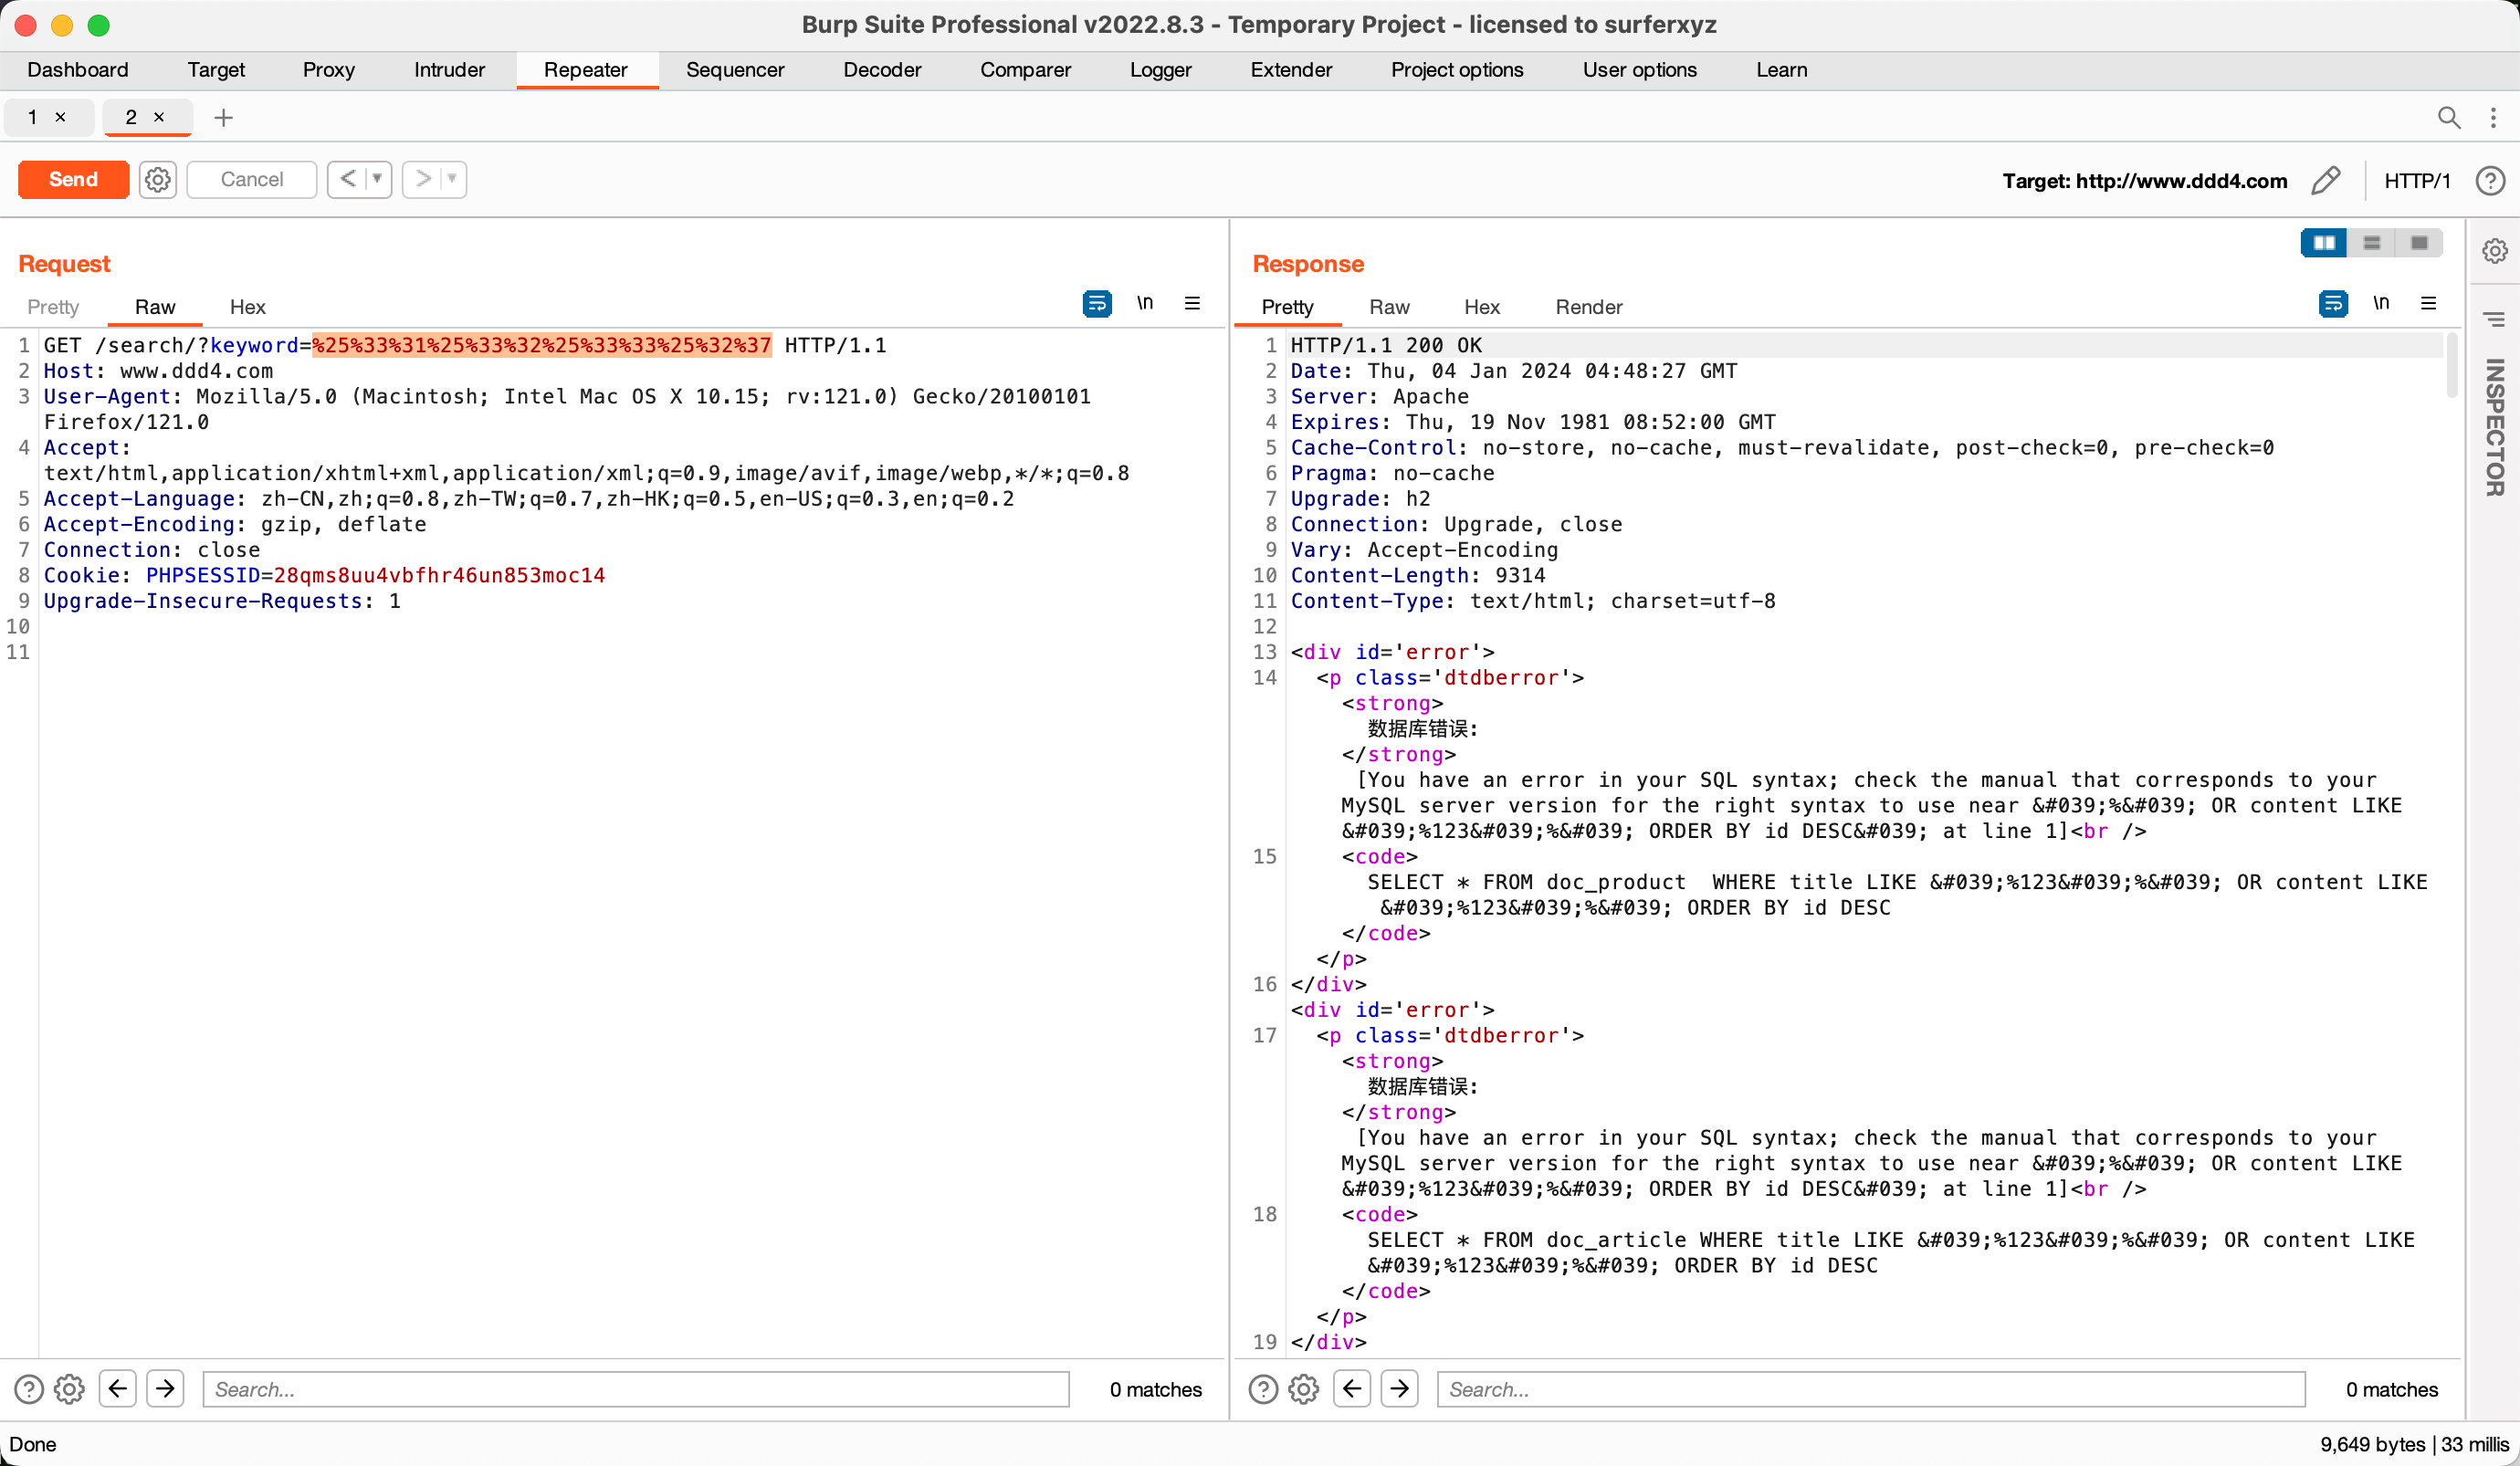2520x1466 pixels.
Task: Open the Render tab in Response
Action: (x=1588, y=307)
